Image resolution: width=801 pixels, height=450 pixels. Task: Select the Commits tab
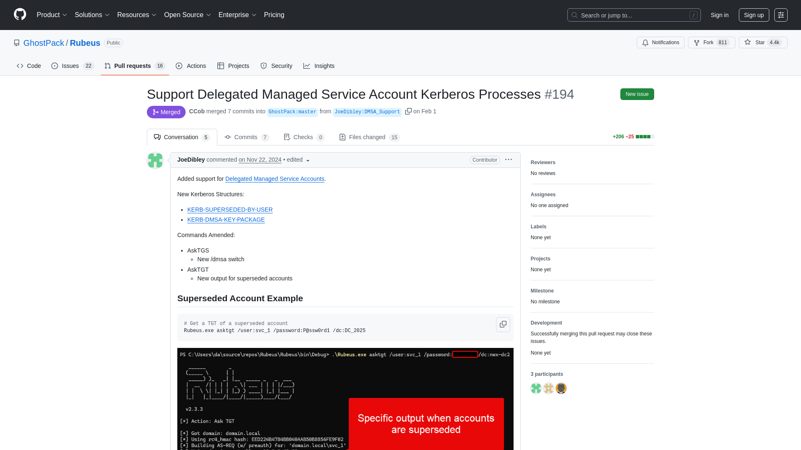coord(247,137)
